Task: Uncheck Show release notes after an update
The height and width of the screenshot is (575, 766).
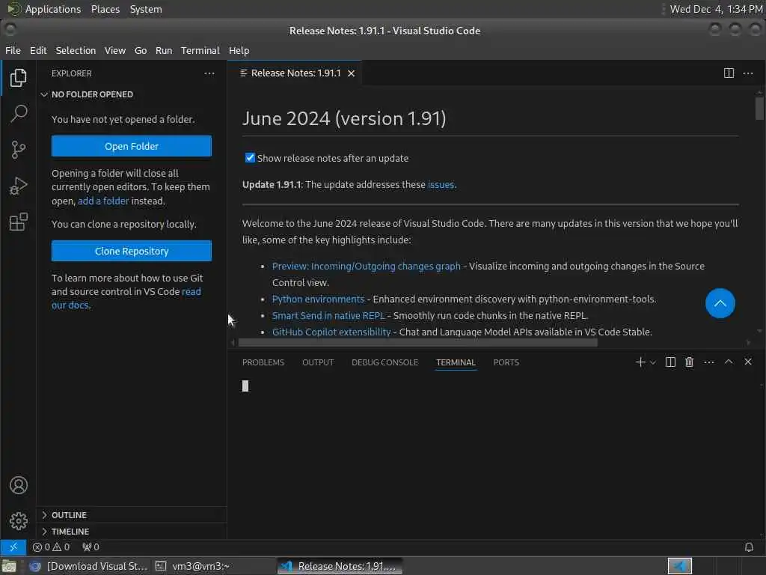Action: click(250, 157)
